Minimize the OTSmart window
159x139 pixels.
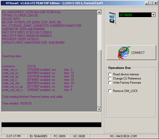[146, 3]
